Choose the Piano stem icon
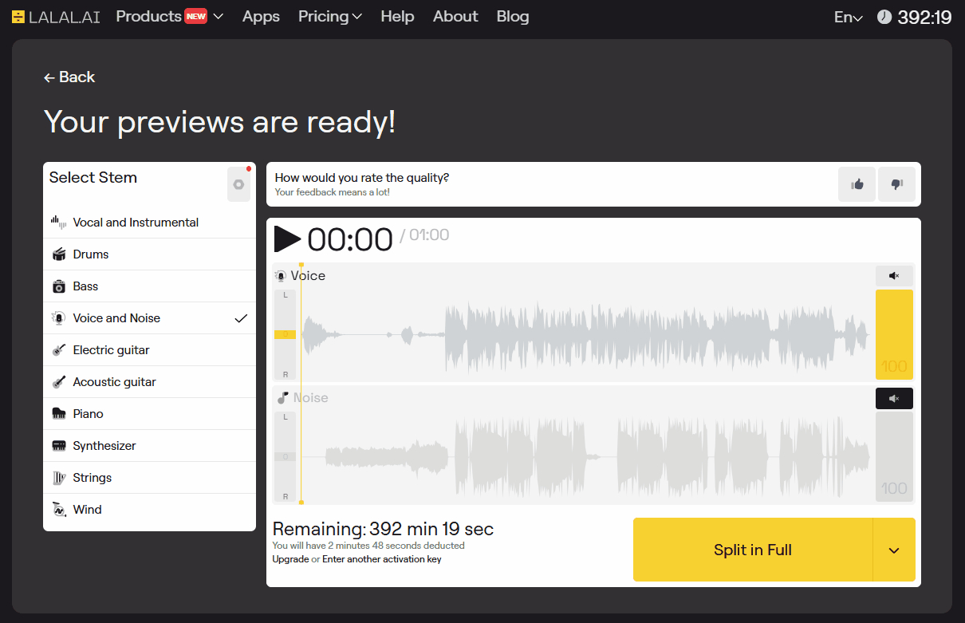The height and width of the screenshot is (623, 965). pos(59,414)
